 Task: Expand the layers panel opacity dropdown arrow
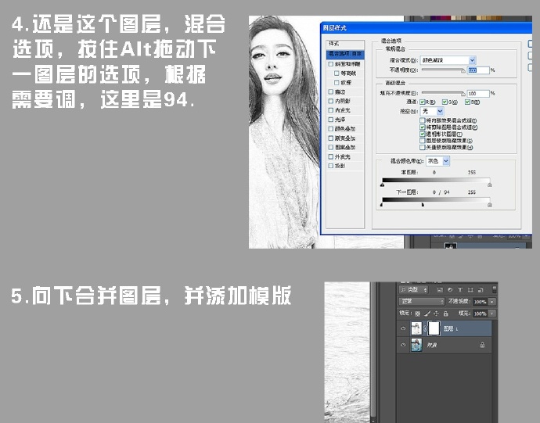pyautogui.click(x=492, y=302)
